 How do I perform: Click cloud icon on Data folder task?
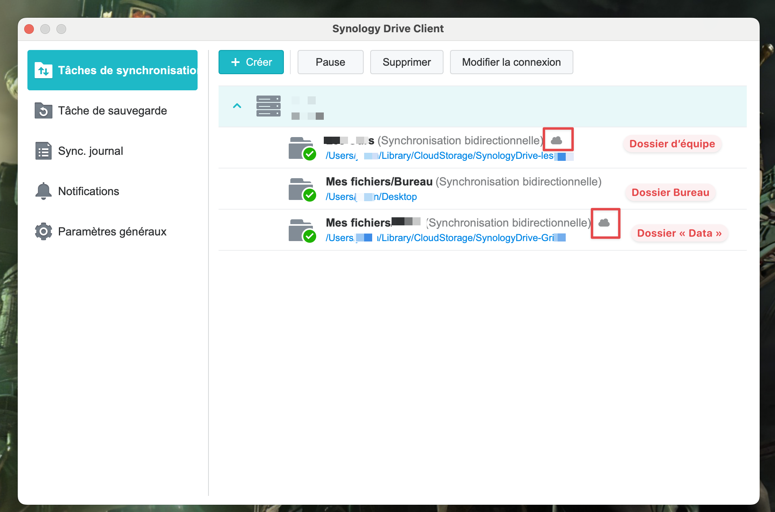pos(604,223)
